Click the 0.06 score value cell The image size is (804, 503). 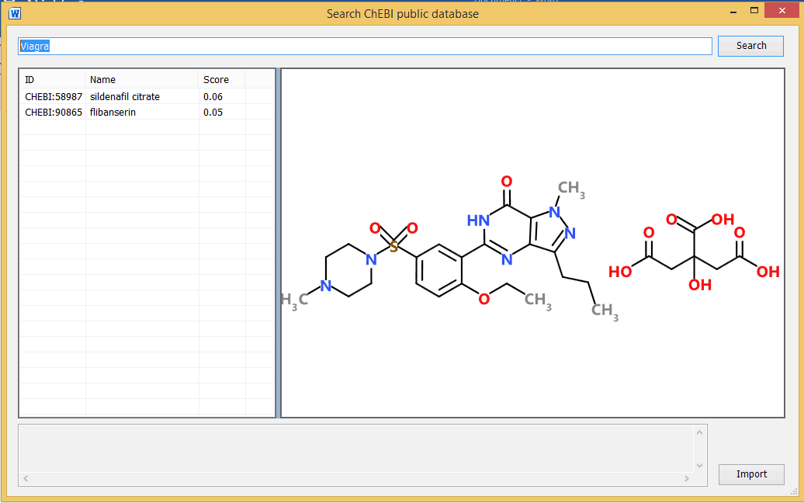tap(212, 96)
